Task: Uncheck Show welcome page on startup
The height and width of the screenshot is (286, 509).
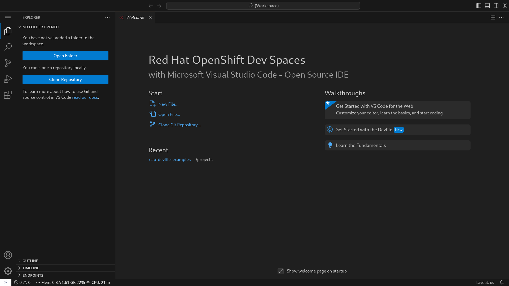Action: 280,271
